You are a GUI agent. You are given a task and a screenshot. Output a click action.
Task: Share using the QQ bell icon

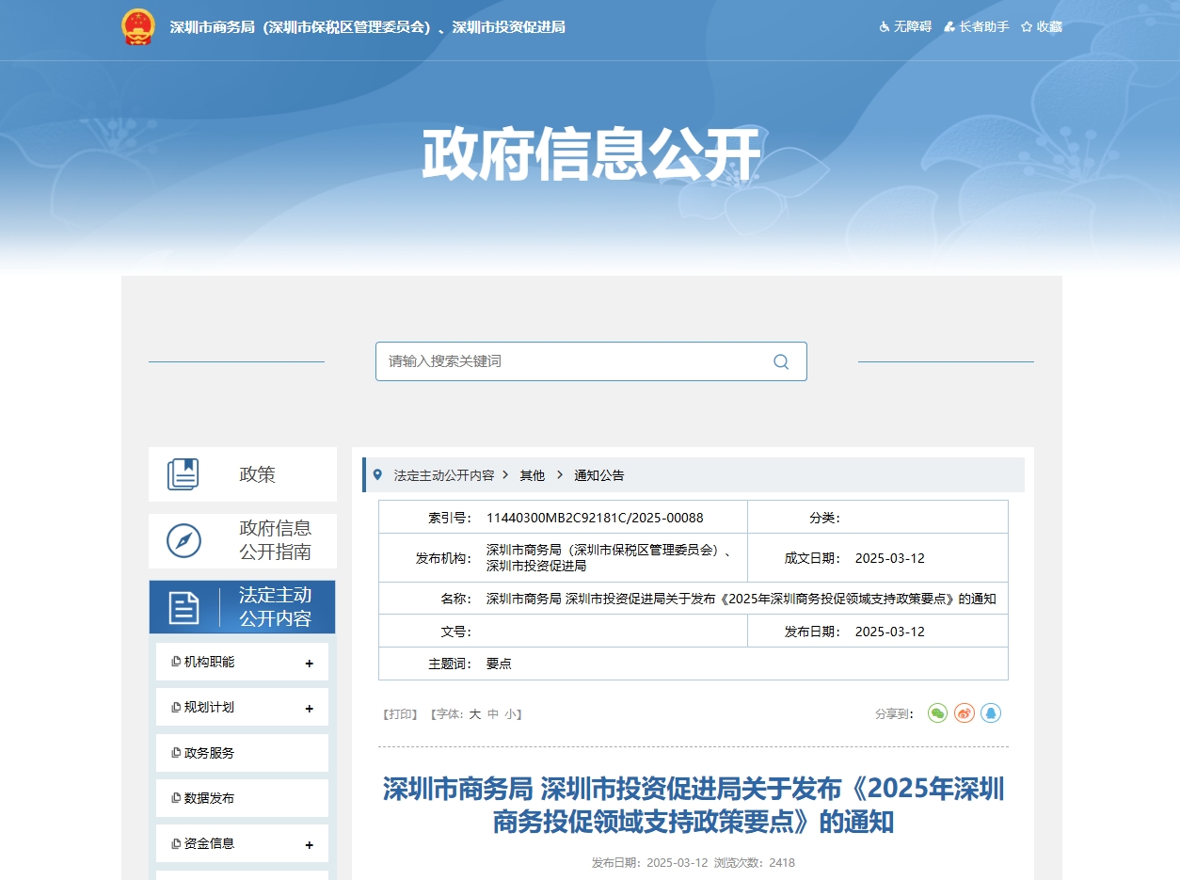[x=990, y=713]
